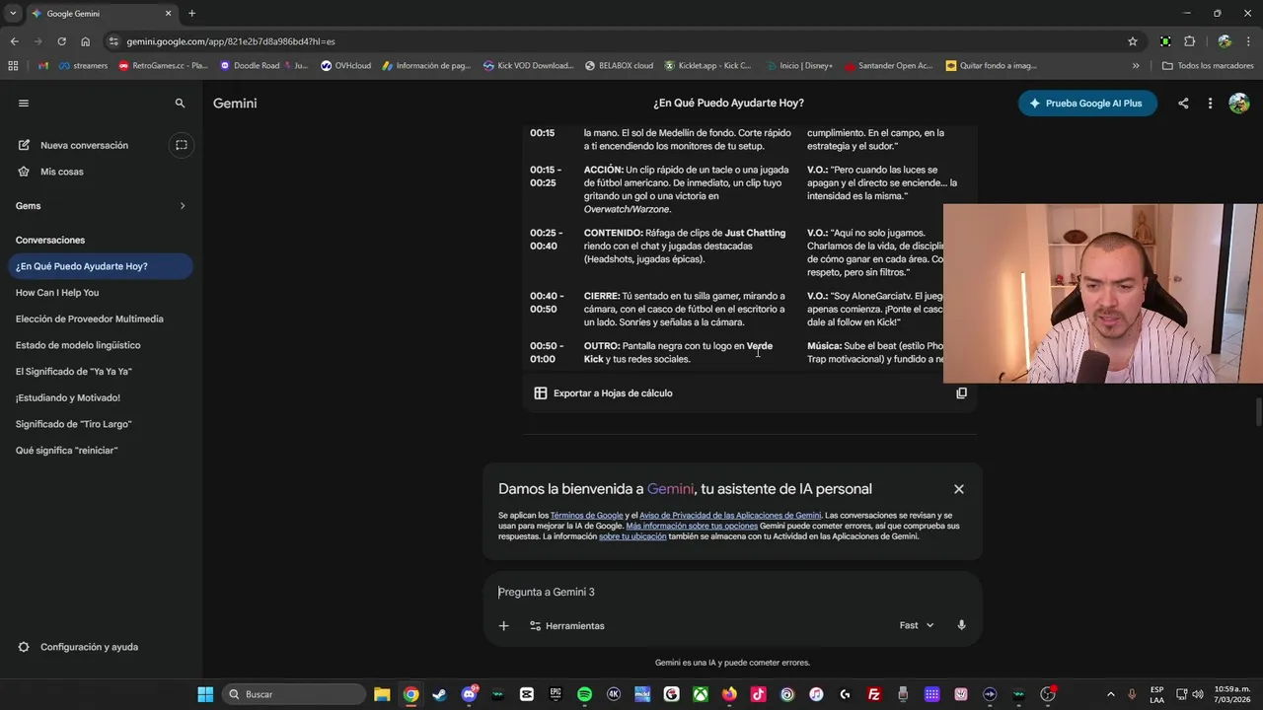Open Chrome home page icon
This screenshot has height=710, width=1263.
(x=86, y=41)
